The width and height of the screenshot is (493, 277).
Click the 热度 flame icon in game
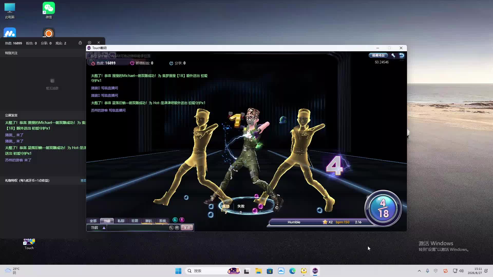[93, 63]
